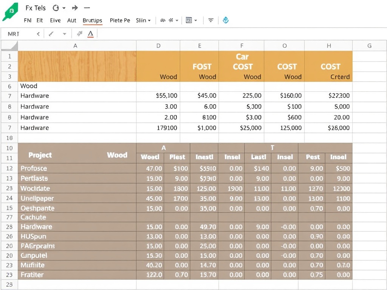Select the red font color icon
This screenshot has width=387, height=290.
90,33
